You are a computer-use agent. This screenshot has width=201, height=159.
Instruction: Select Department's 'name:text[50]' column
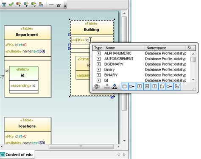pyautogui.click(x=25, y=51)
